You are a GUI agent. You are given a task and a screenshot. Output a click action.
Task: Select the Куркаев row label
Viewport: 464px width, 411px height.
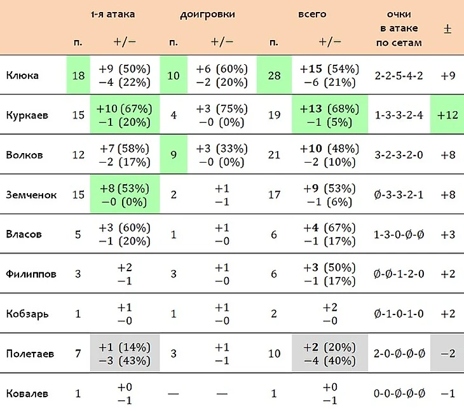tap(27, 115)
